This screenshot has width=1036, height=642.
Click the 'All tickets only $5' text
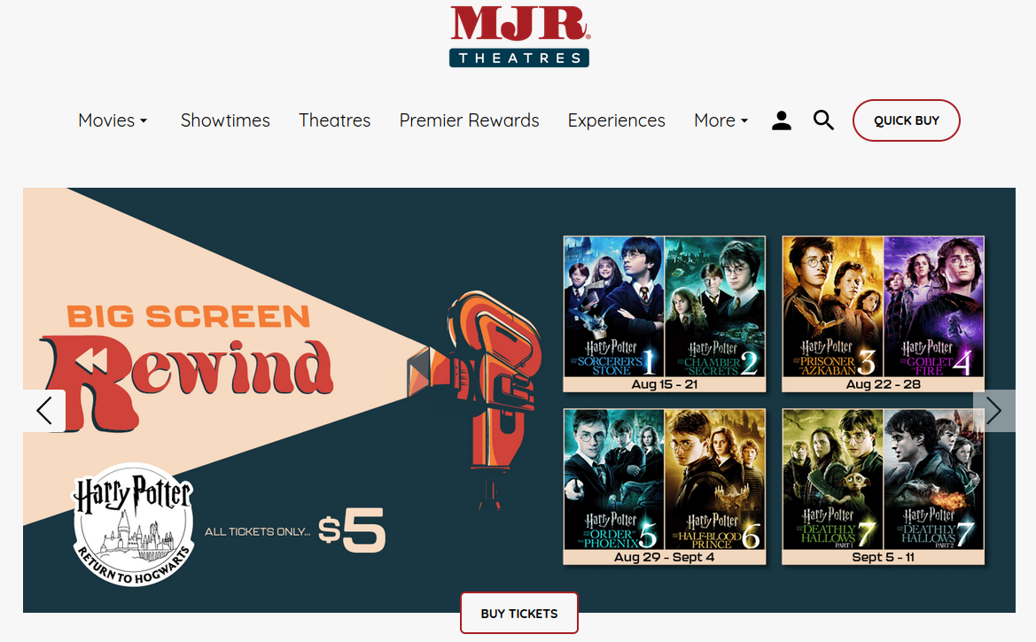tap(295, 530)
